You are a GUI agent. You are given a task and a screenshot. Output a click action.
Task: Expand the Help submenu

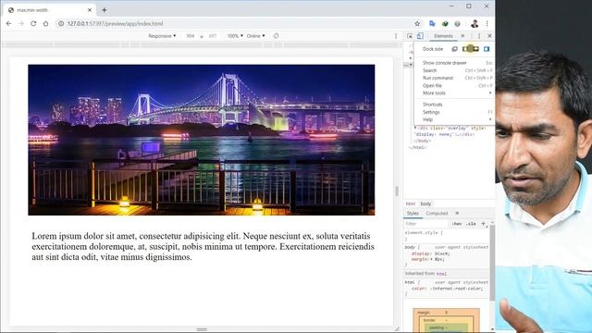pyautogui.click(x=454, y=119)
